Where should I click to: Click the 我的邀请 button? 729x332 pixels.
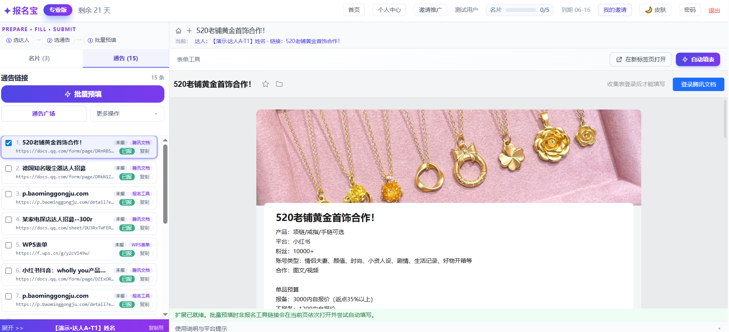(615, 10)
